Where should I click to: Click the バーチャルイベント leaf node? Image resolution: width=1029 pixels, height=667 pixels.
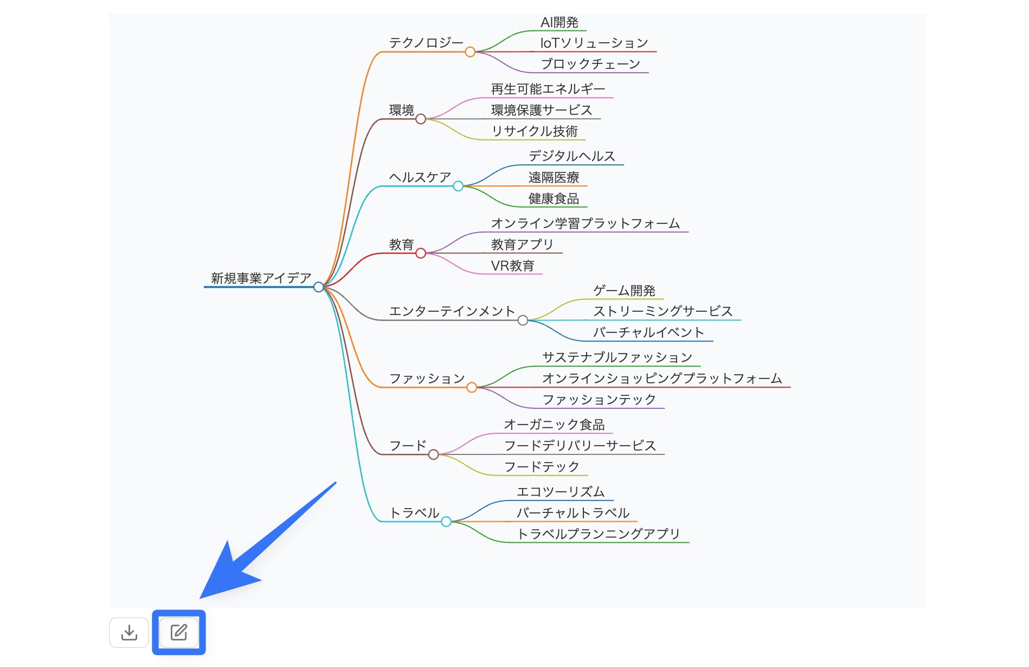pos(648,332)
